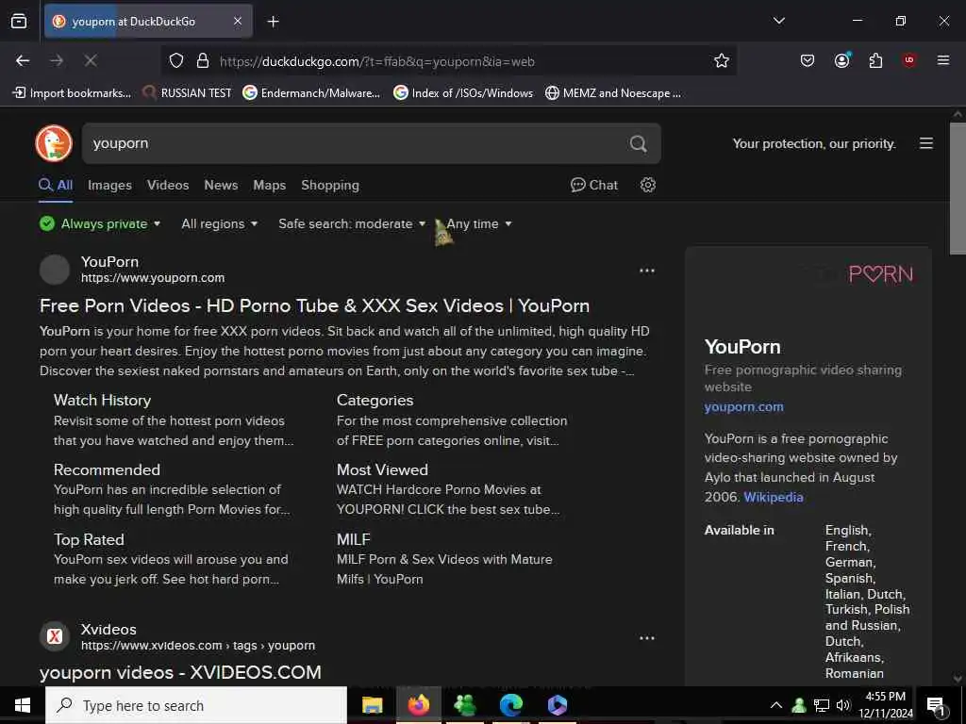Open the extensions puzzle icon
The width and height of the screenshot is (966, 724).
pos(875,60)
